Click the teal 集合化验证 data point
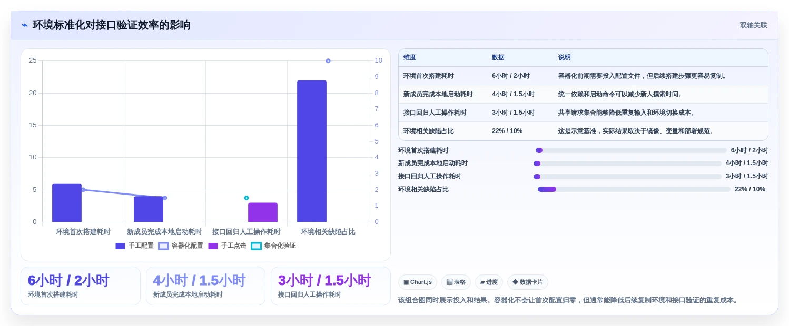Image resolution: width=789 pixels, height=326 pixels. [246, 198]
